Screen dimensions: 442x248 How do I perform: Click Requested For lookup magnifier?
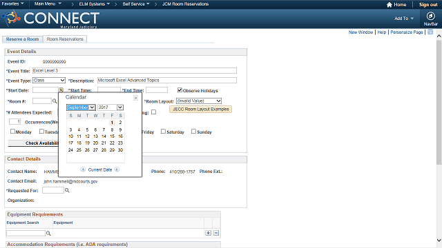tap(67, 190)
